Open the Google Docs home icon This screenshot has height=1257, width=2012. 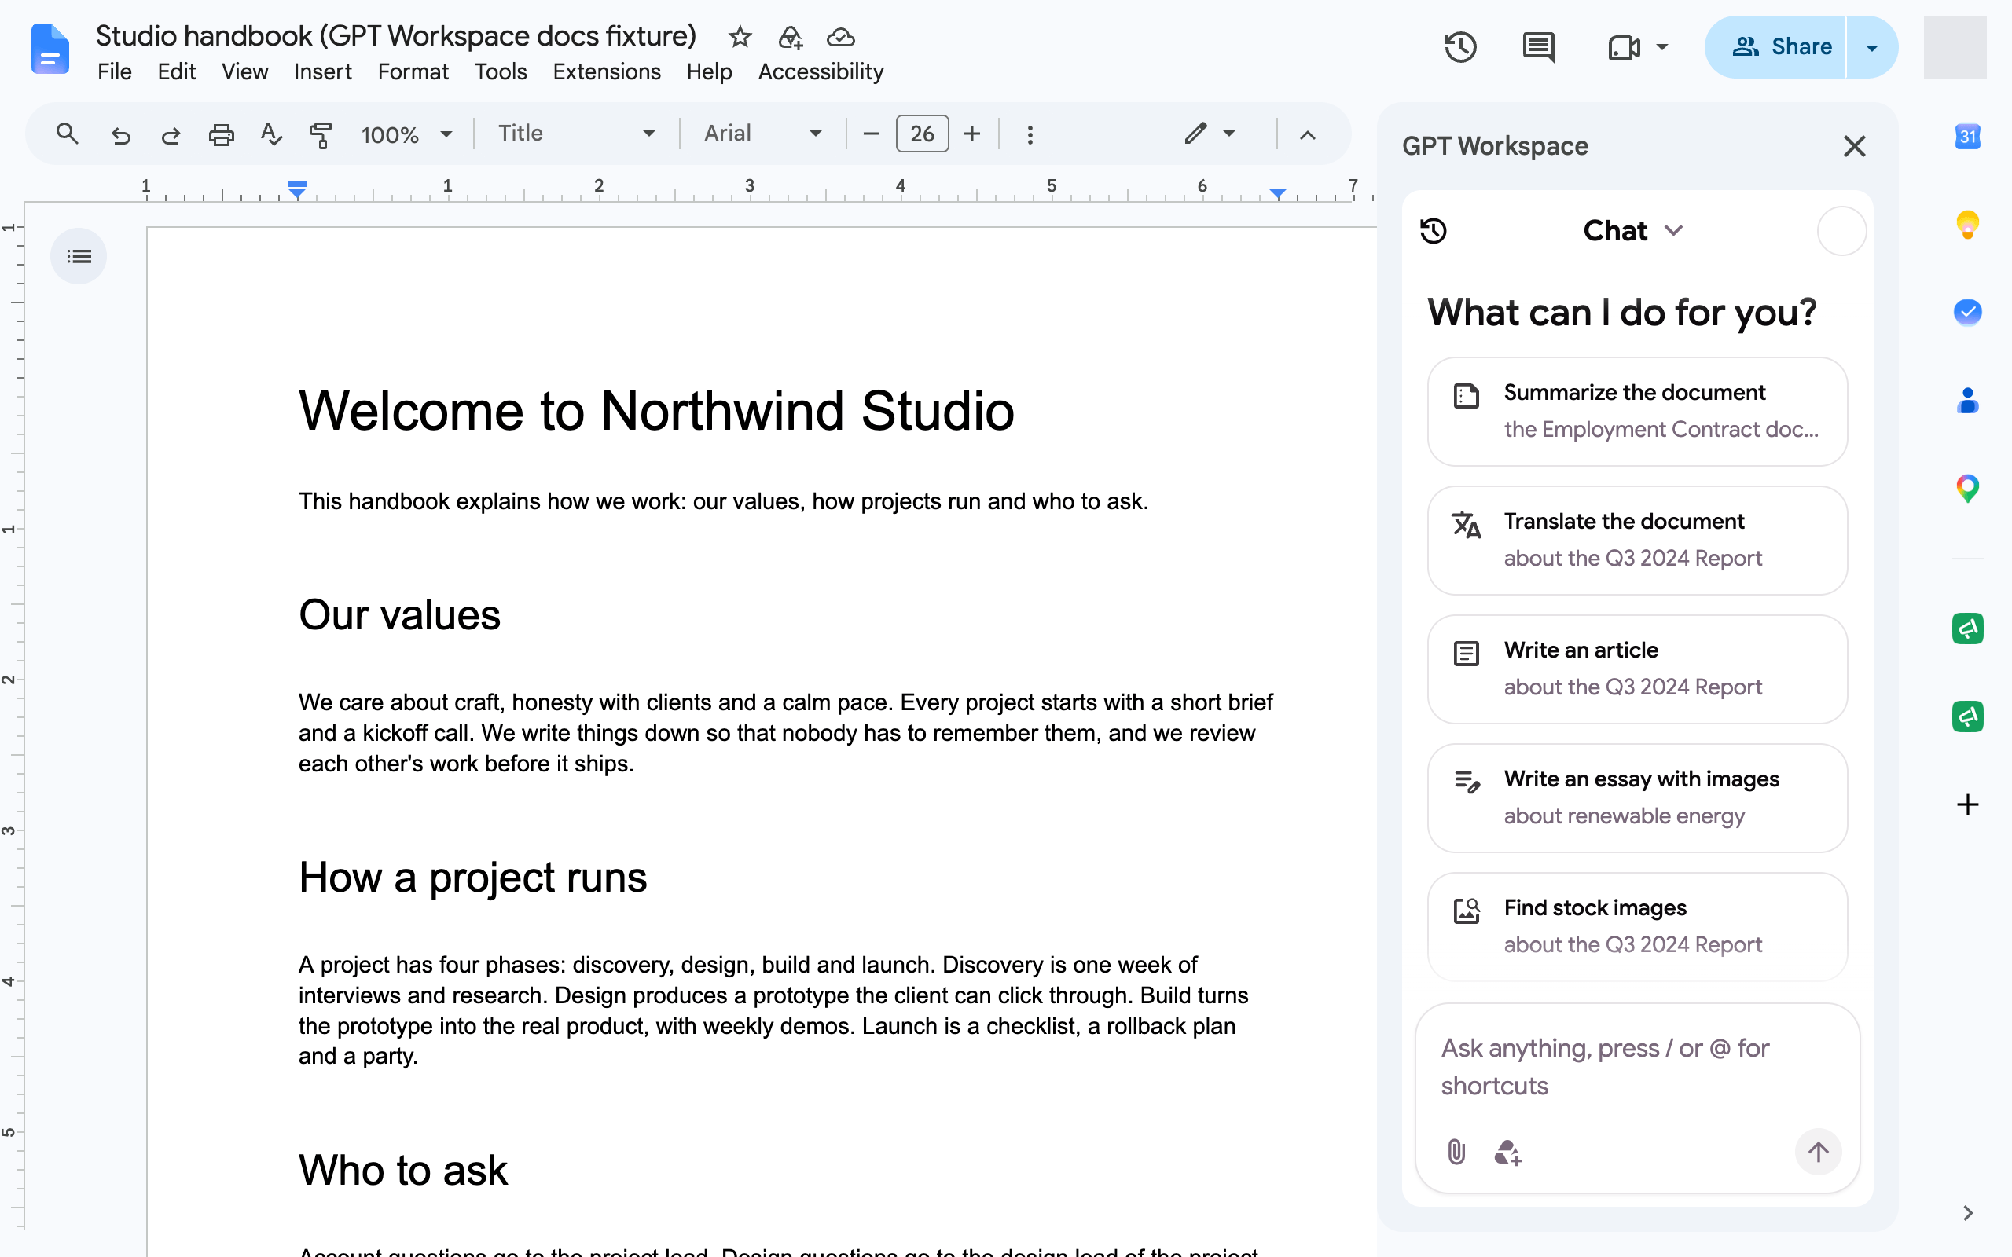tap(50, 48)
